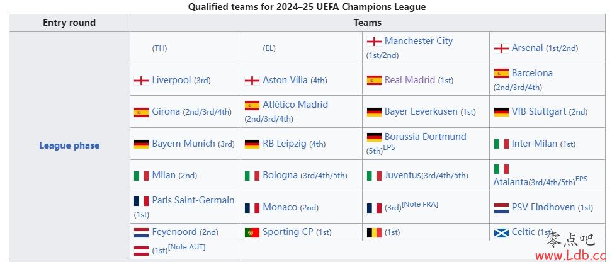The height and width of the screenshot is (262, 612).
Task: Open the League phase link
Action: pyautogui.click(x=69, y=145)
